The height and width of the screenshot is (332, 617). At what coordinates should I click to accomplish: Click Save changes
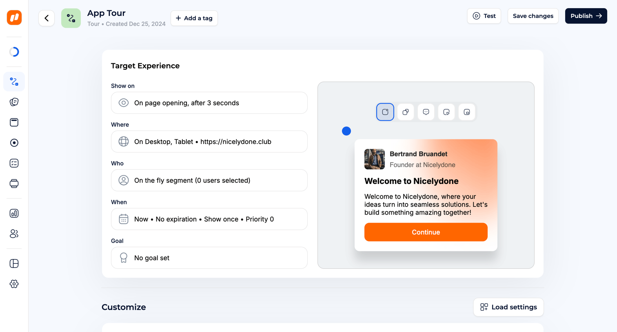533,16
